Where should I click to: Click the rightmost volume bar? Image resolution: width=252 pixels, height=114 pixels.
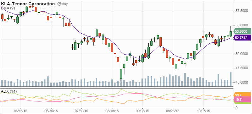tap(231, 79)
